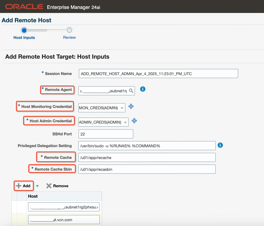264x226 pixels.
Task: Open Host Monitoring Credential dropdown
Action: (x=102, y=108)
